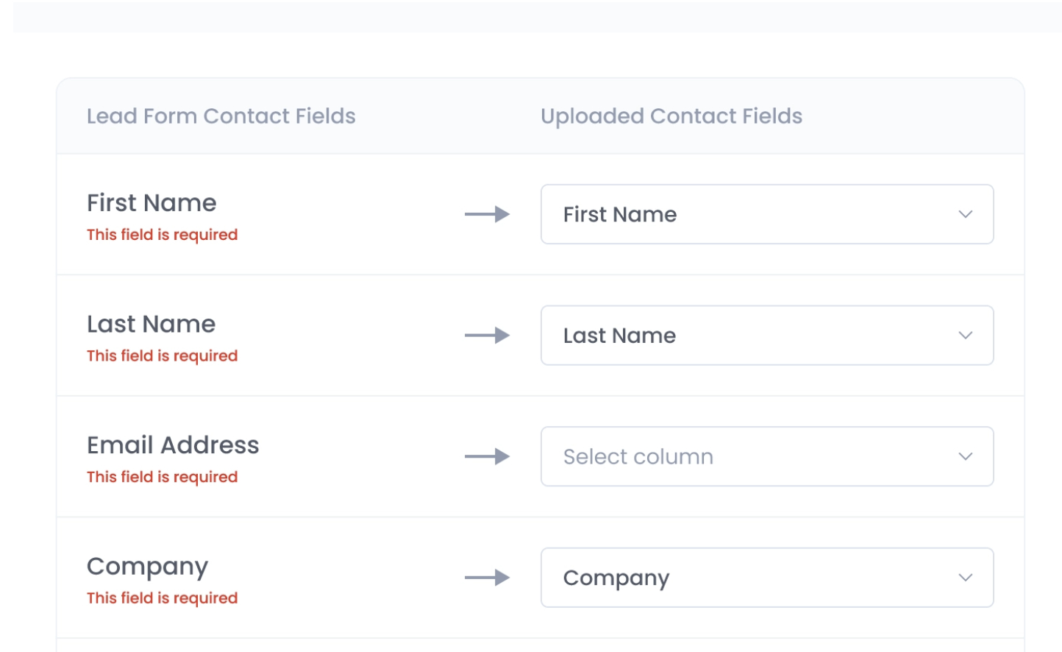Viewport: 1062px width, 652px height.
Task: Click required warning under Company
Action: coord(162,598)
